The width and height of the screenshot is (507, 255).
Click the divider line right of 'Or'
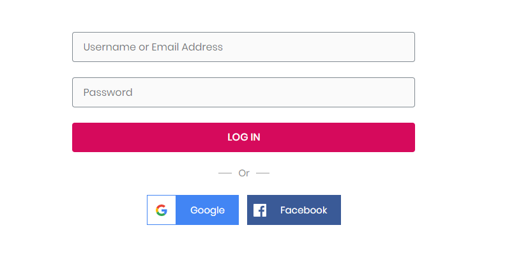coord(262,173)
